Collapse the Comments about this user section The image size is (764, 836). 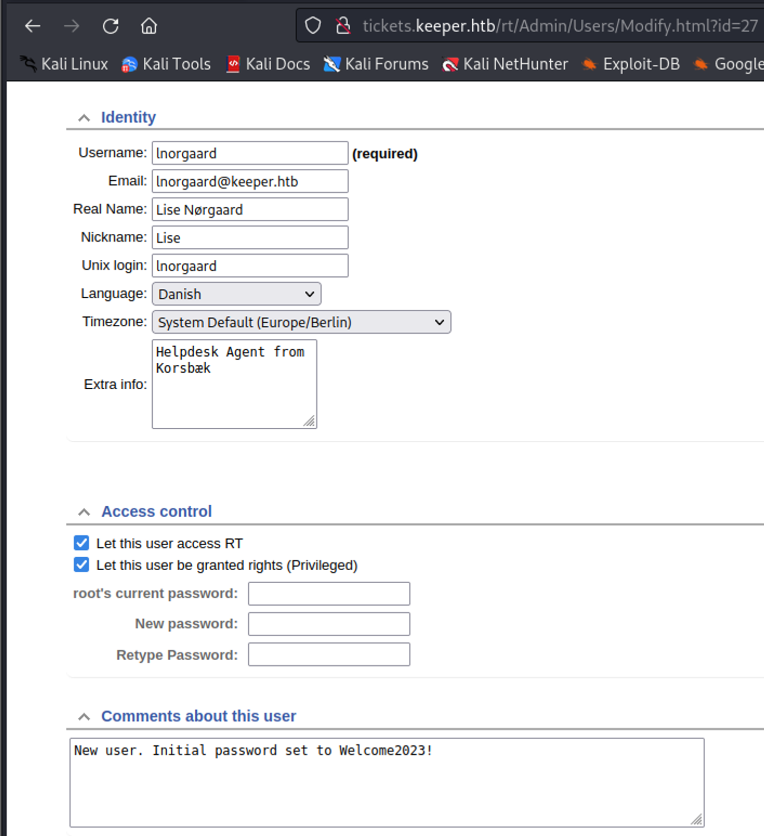(x=84, y=717)
